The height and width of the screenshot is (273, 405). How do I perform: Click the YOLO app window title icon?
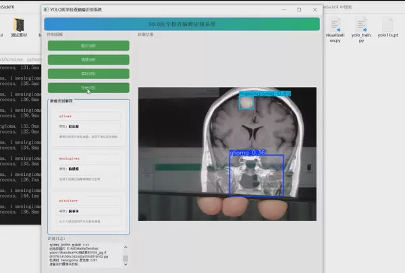click(46, 9)
